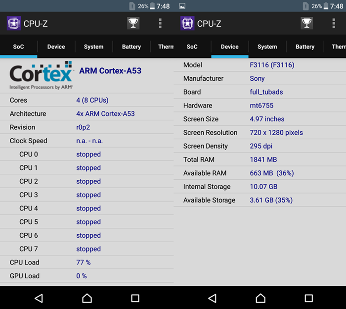Tap Home navigation button in left screen
The image size is (346, 309).
(87, 298)
